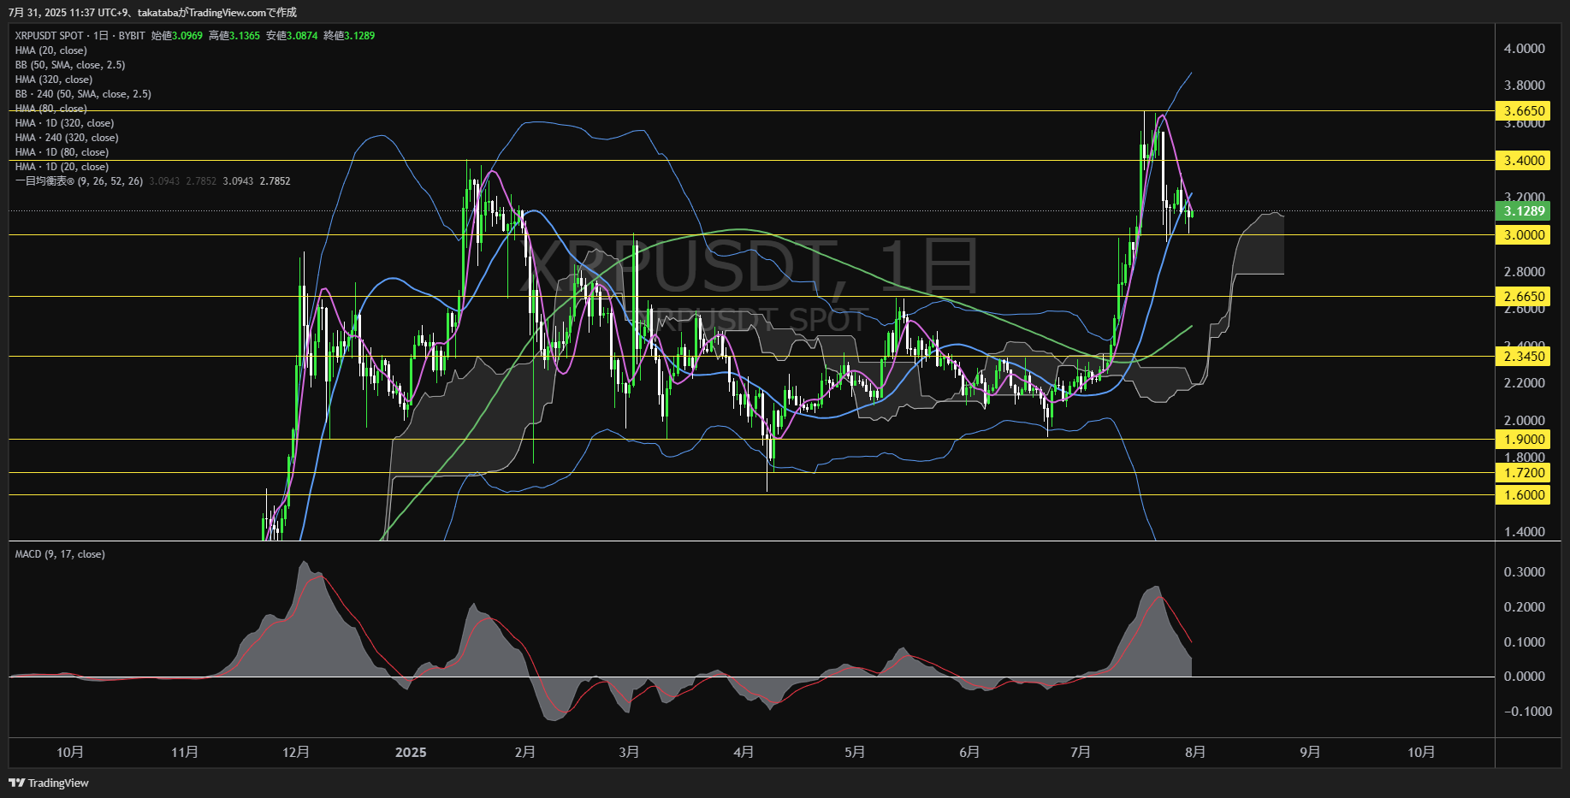Select the yellow 1.9000 price label
Viewport: 1570px width, 798px height.
click(1523, 439)
